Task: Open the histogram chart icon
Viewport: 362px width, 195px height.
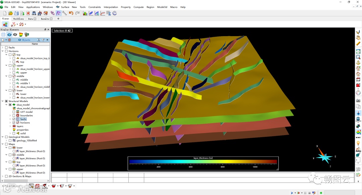Action: [85, 13]
